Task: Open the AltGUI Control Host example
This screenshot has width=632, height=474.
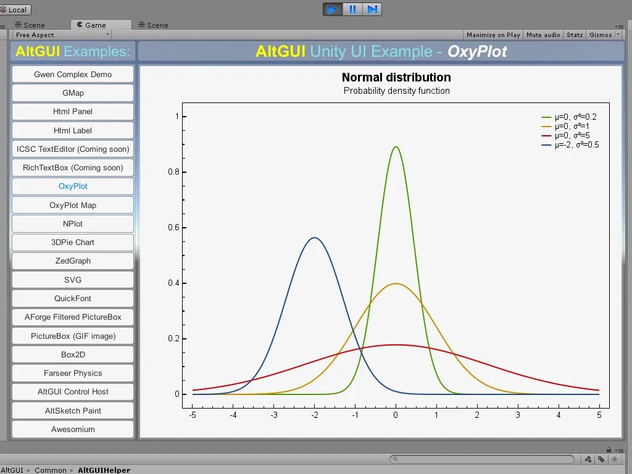Action: click(73, 392)
